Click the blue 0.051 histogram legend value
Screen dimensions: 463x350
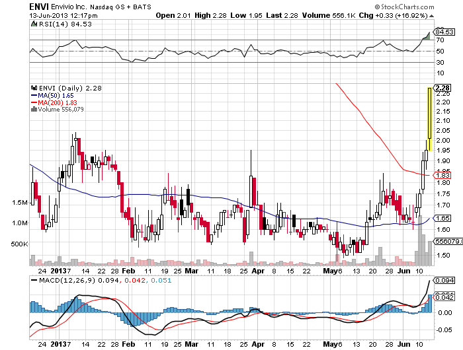[161, 280]
